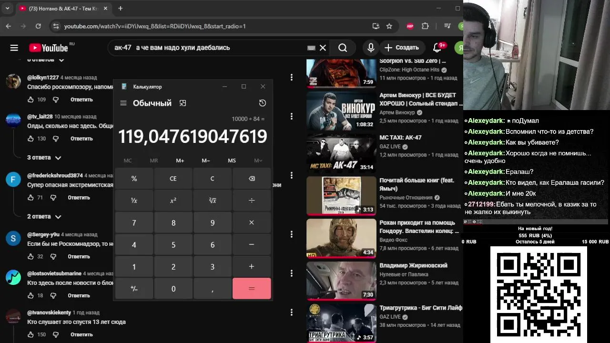Click the ABP extension icon
Image resolution: width=610 pixels, height=343 pixels.
pyautogui.click(x=410, y=26)
